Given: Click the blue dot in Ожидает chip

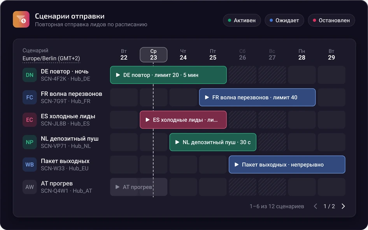Looking at the screenshot, I should point(271,20).
